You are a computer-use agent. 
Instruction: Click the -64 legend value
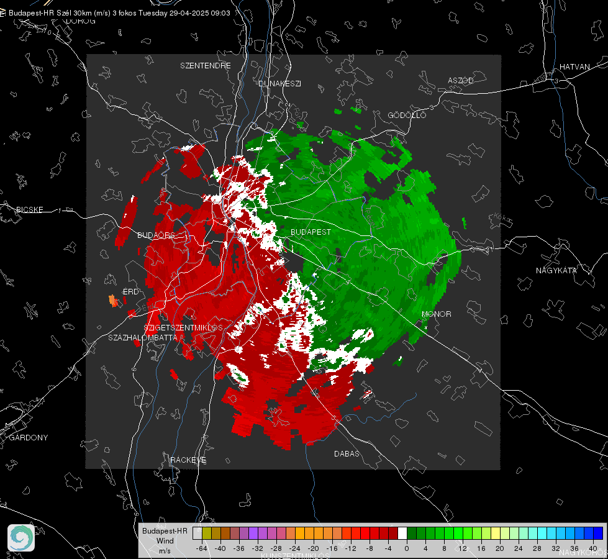click(202, 548)
